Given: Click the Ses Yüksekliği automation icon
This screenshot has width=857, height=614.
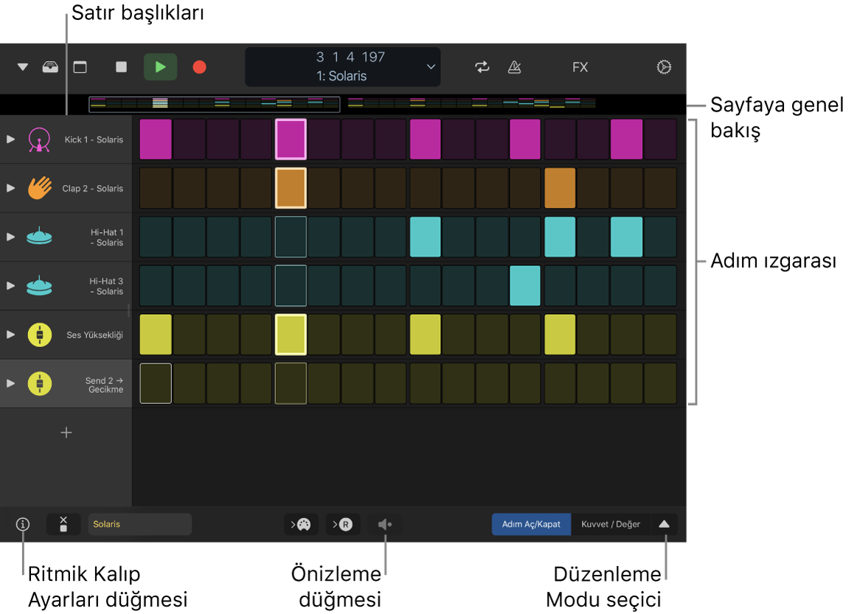Looking at the screenshot, I should tap(39, 335).
